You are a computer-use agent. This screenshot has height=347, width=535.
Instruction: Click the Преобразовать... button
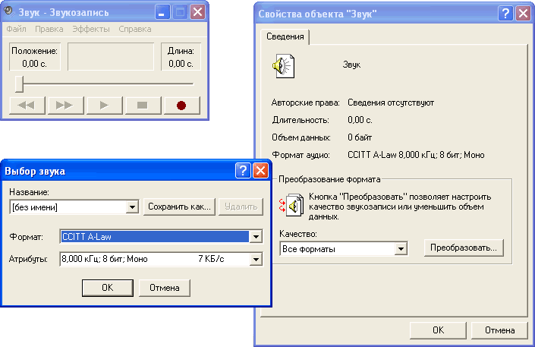(463, 248)
